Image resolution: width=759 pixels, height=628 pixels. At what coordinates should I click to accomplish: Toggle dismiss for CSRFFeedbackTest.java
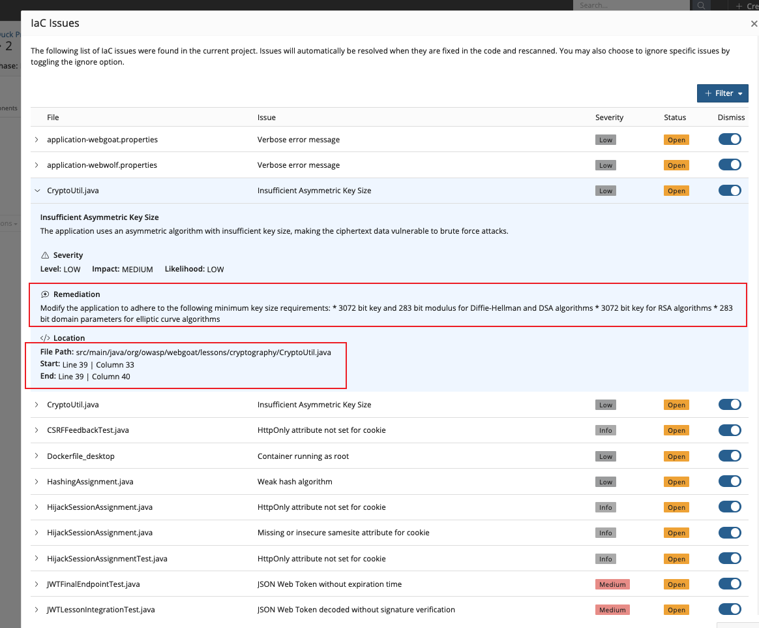(730, 430)
